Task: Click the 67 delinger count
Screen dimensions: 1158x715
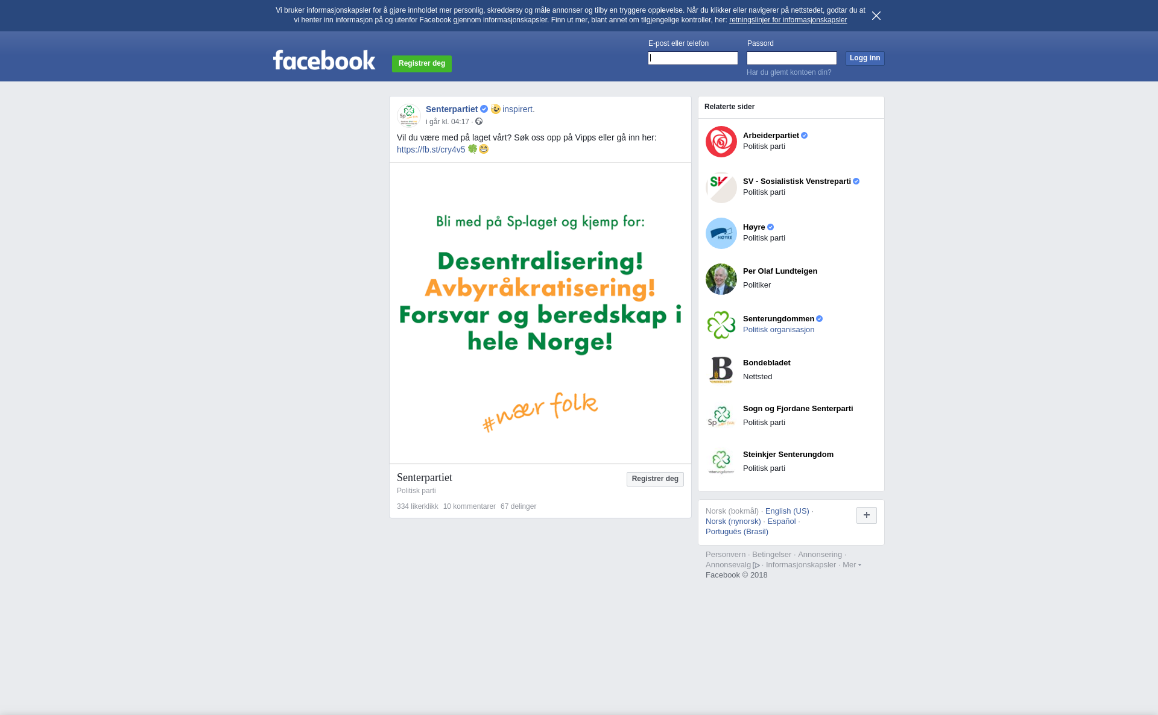Action: pyautogui.click(x=518, y=506)
